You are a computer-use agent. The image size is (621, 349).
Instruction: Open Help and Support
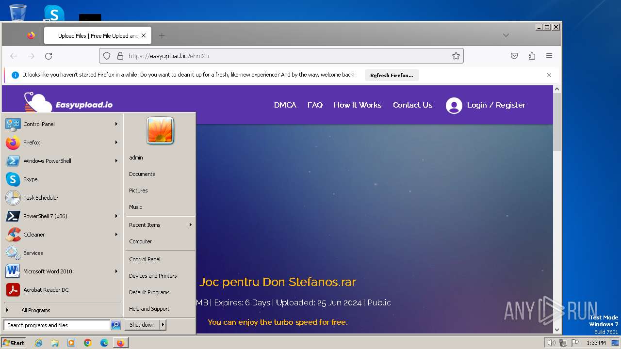click(149, 309)
